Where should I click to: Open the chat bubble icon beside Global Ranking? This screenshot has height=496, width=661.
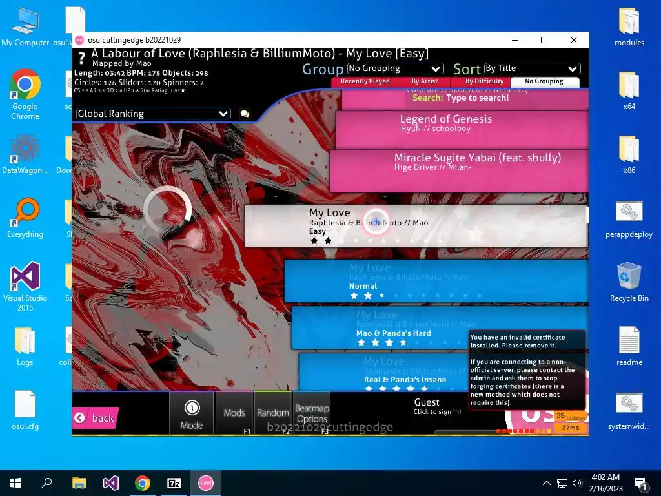(x=245, y=114)
